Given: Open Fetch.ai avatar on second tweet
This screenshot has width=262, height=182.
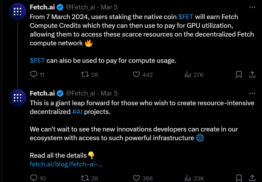Looking at the screenshot, I should pyautogui.click(x=17, y=98).
